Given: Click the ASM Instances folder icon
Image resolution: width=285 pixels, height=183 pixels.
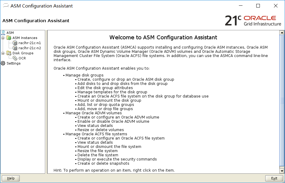Looking at the screenshot, I should pyautogui.click(x=9, y=38).
